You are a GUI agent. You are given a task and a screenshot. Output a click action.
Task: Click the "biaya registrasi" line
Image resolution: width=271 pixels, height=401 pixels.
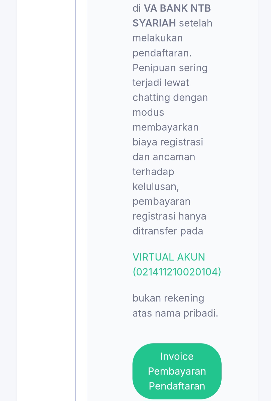(168, 142)
